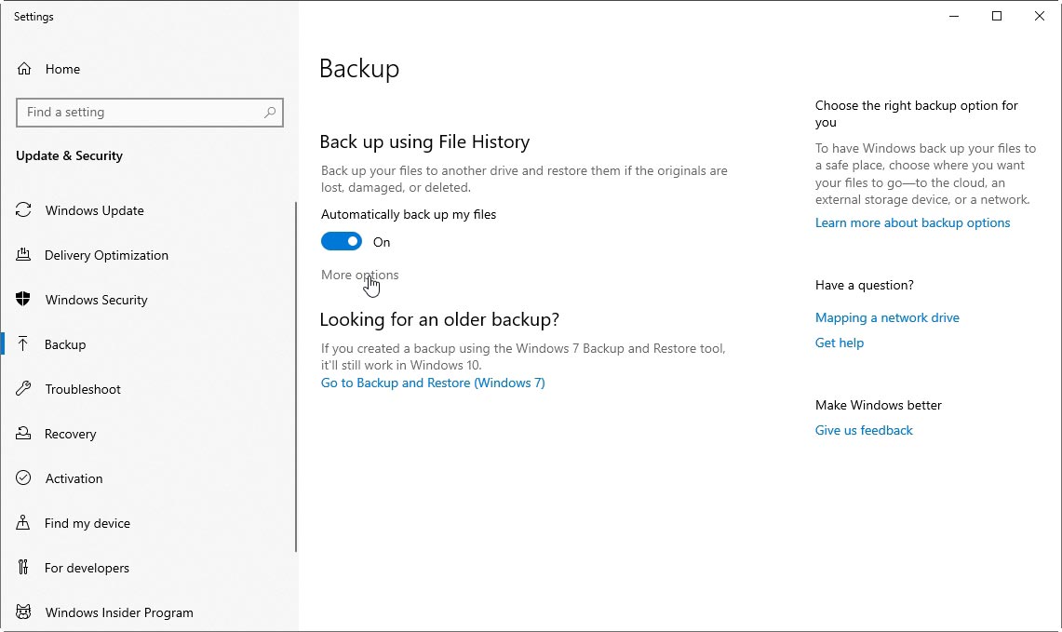Close the Settings window
Viewport: 1062px width, 632px height.
pyautogui.click(x=1039, y=16)
